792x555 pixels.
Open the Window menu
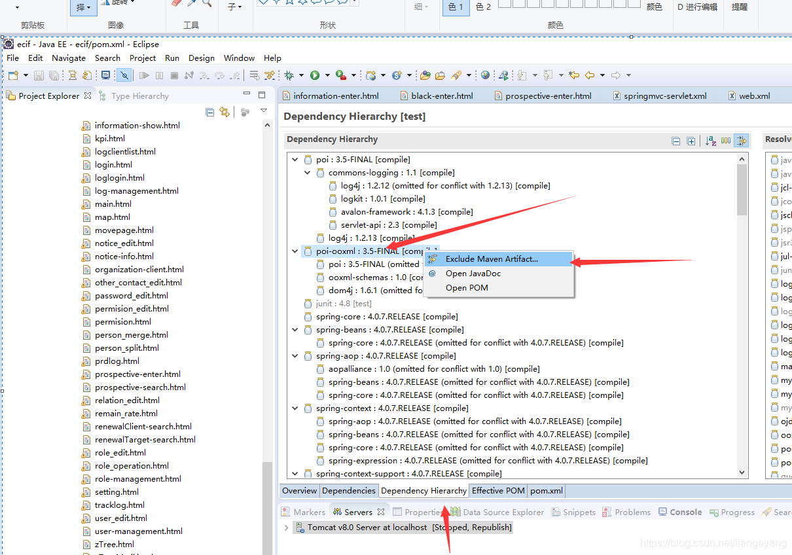pos(239,58)
